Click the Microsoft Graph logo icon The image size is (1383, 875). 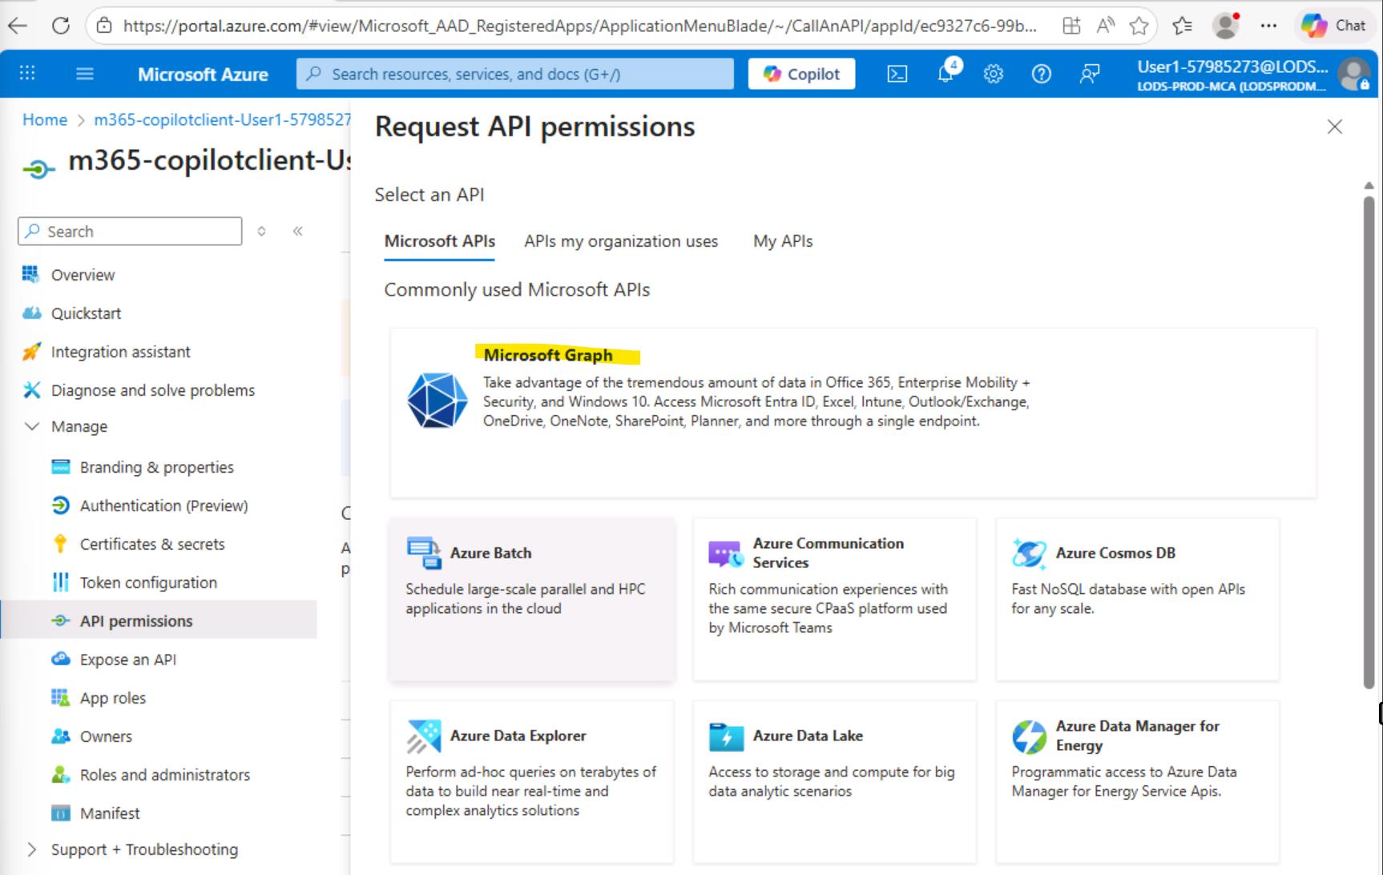click(x=437, y=400)
